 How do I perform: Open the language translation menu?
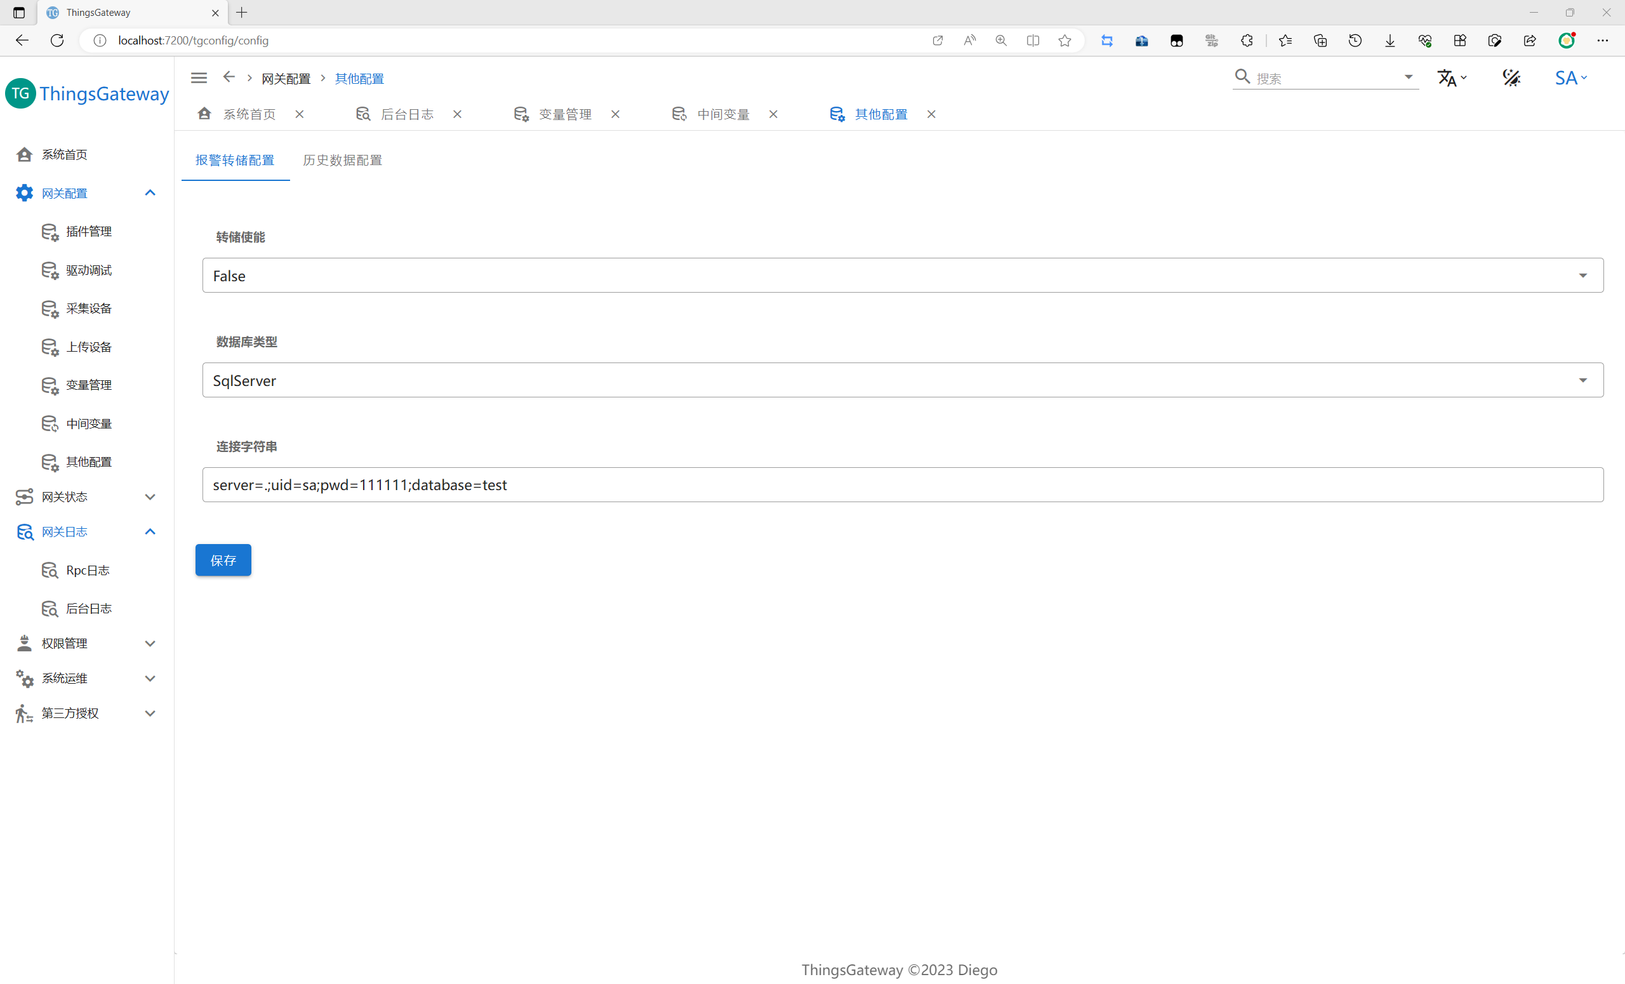(1452, 78)
